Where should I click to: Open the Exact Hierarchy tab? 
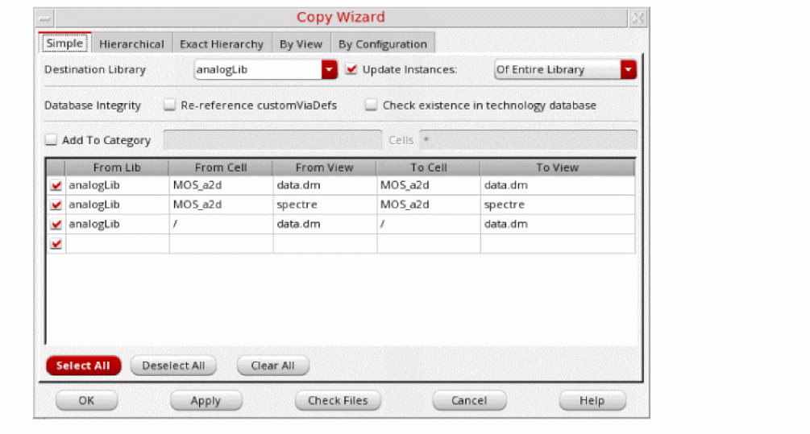click(222, 43)
